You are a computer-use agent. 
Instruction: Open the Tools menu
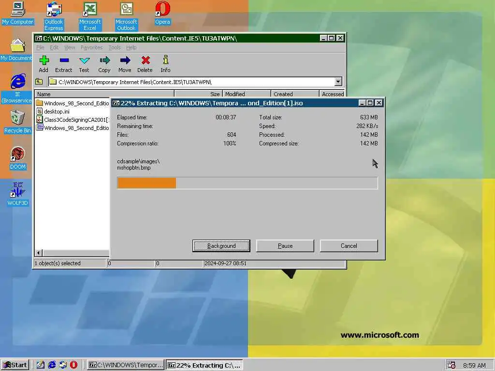114,47
